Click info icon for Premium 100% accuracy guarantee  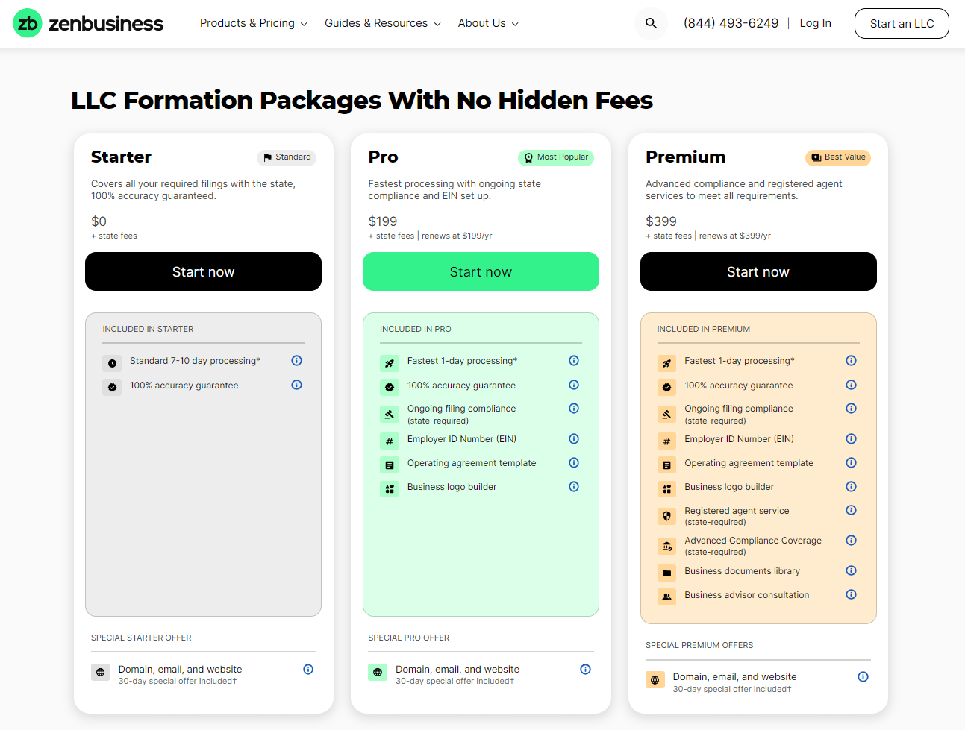pyautogui.click(x=851, y=385)
